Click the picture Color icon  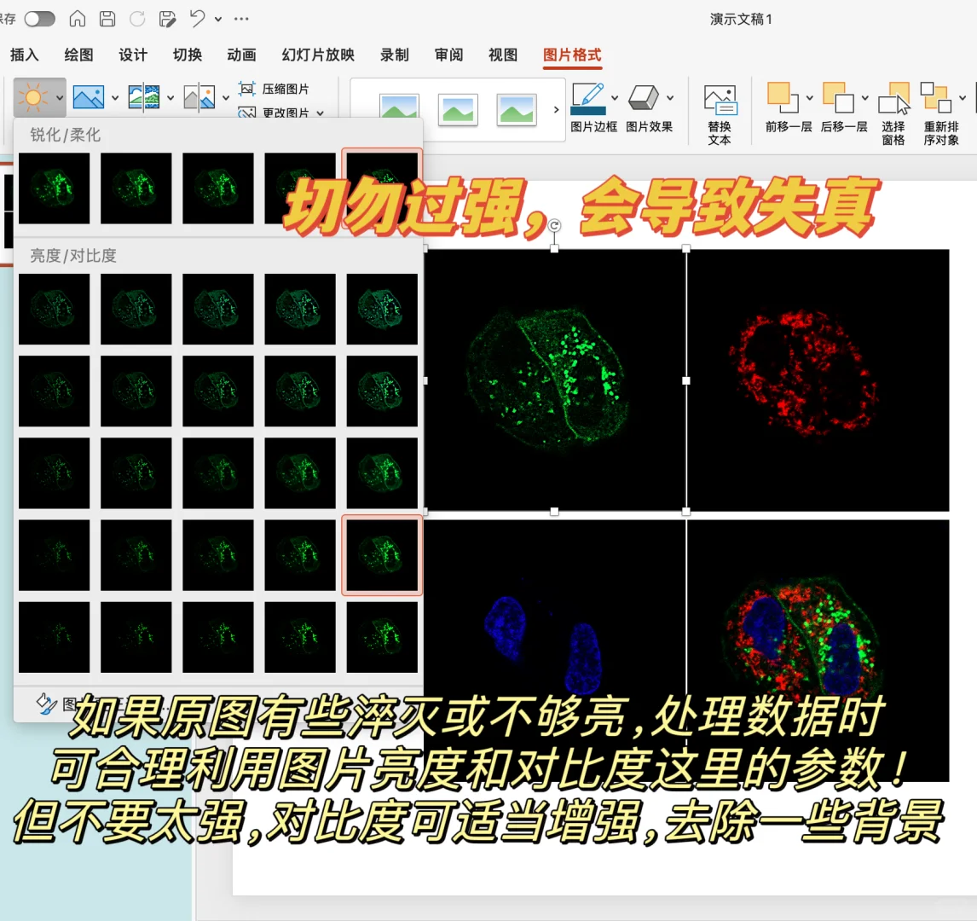(89, 98)
